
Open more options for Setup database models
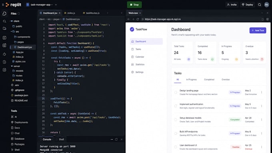262,119
